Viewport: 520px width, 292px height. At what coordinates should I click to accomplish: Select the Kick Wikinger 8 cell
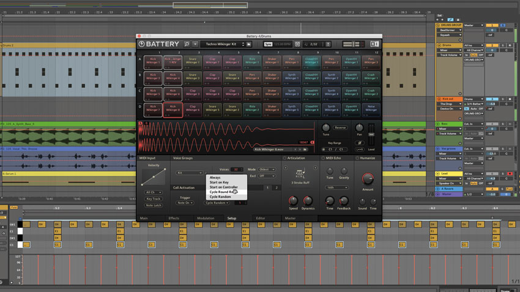click(173, 110)
